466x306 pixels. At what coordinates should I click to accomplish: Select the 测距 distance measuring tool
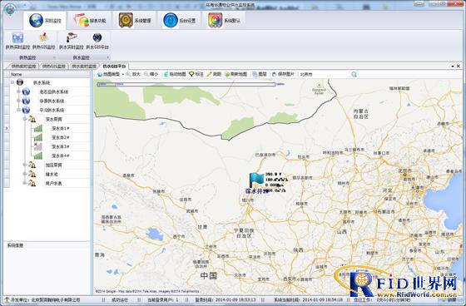214,74
